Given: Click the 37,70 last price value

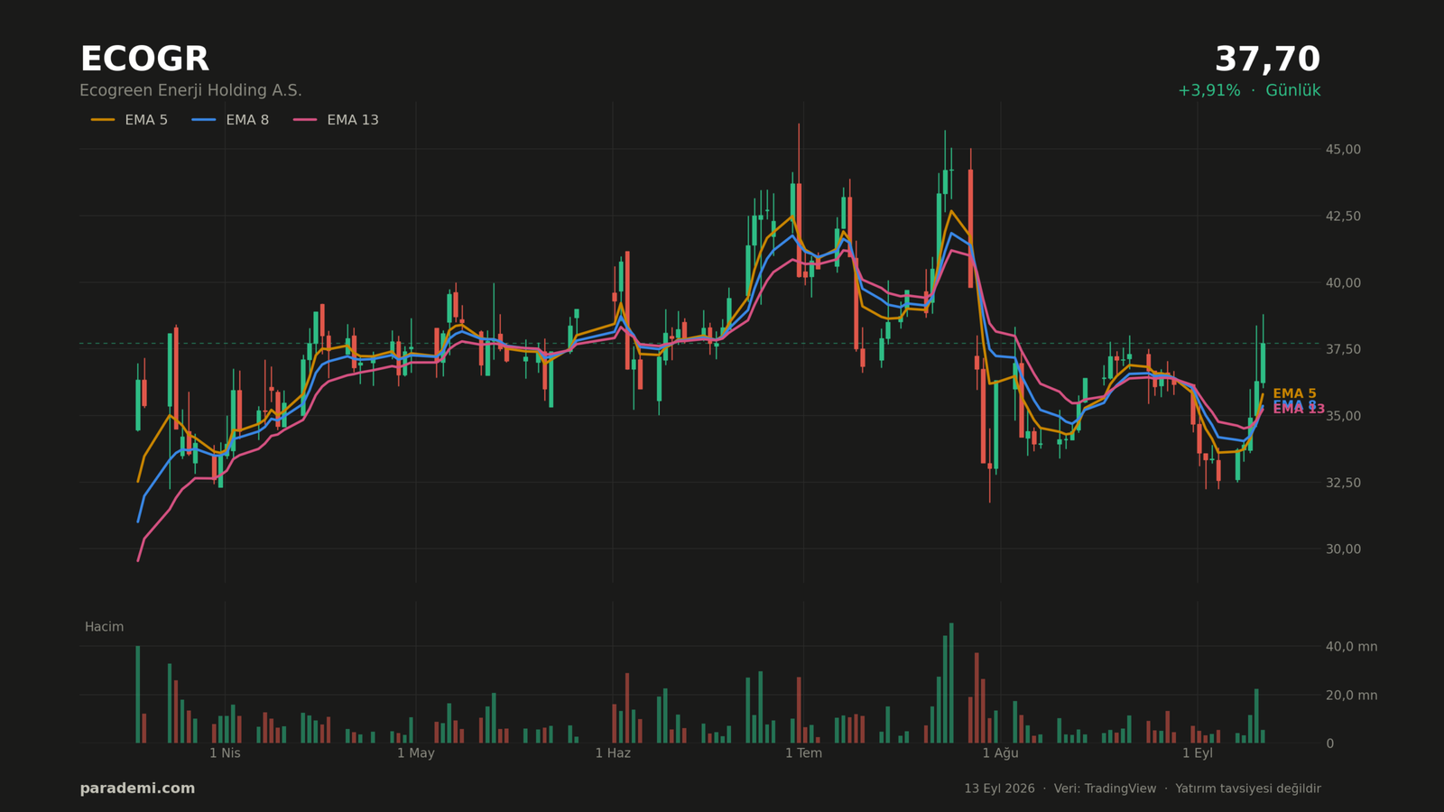Looking at the screenshot, I should (1267, 60).
